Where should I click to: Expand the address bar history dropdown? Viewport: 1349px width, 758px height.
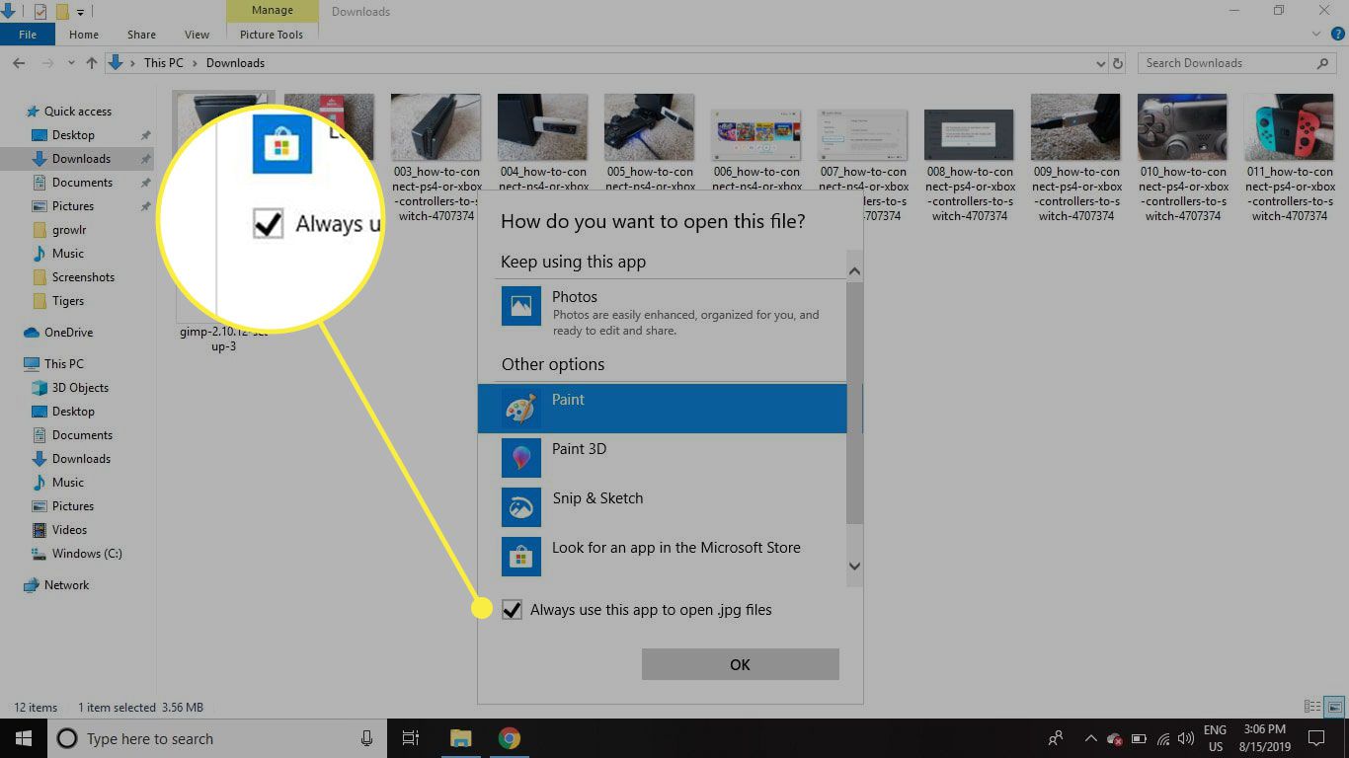pyautogui.click(x=1101, y=63)
